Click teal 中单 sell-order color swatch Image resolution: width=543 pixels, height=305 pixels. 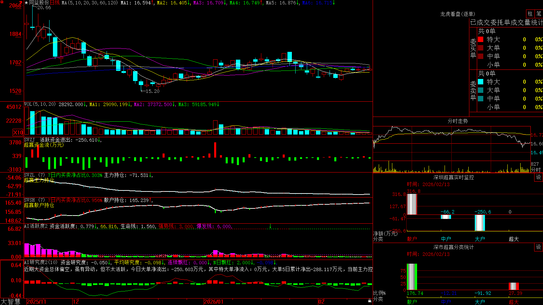tap(481, 99)
